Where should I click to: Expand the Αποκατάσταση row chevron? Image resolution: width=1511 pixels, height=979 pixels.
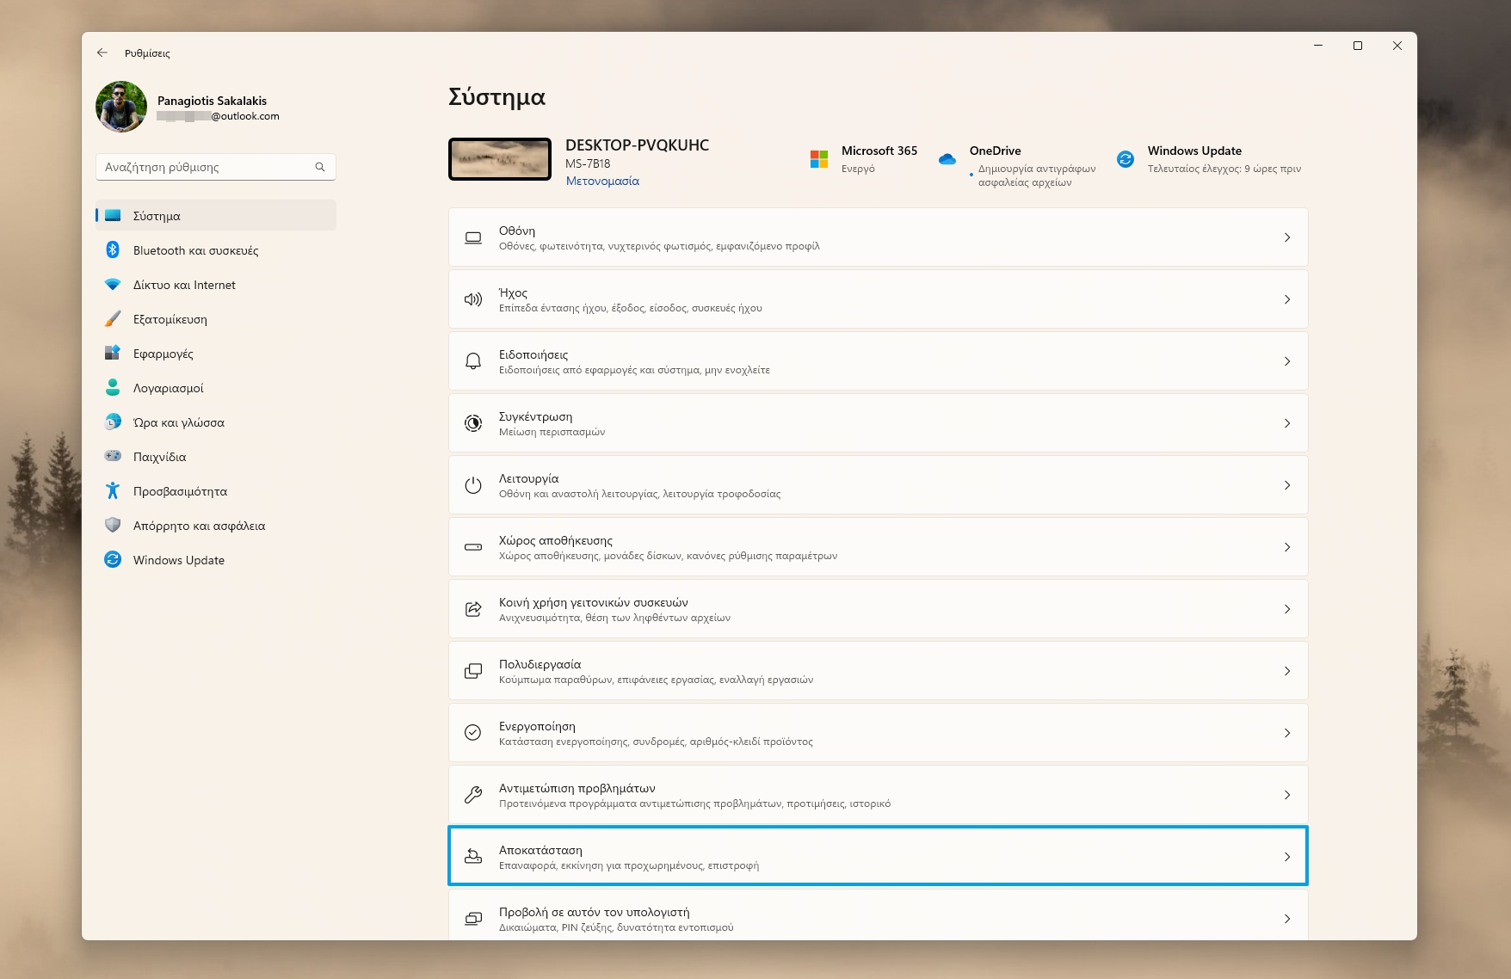click(x=1286, y=857)
